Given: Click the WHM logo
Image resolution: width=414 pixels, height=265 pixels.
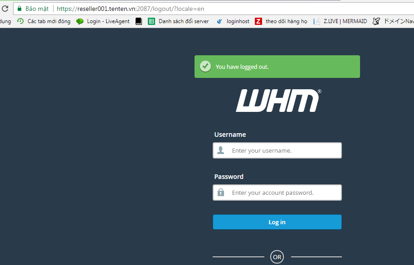Looking at the screenshot, I should [278, 101].
